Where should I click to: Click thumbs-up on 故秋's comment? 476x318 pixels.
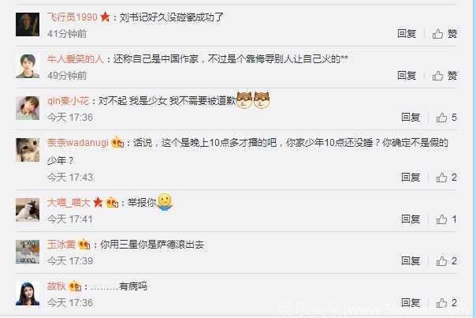(447, 302)
